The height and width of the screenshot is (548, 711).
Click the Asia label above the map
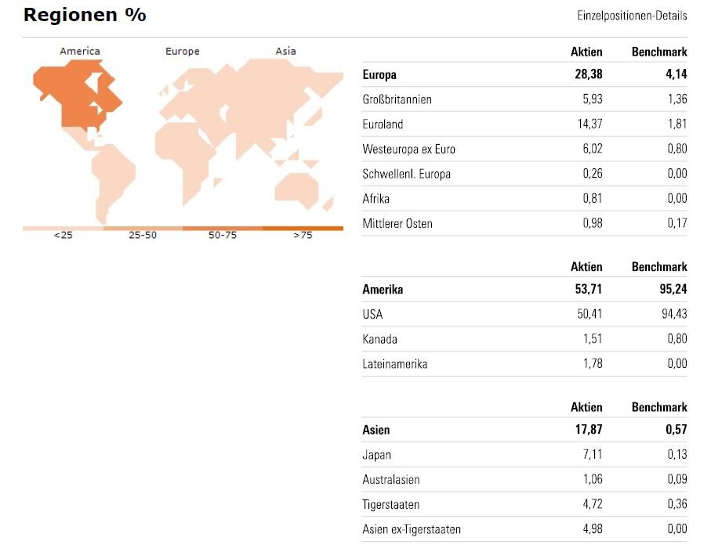click(x=285, y=52)
